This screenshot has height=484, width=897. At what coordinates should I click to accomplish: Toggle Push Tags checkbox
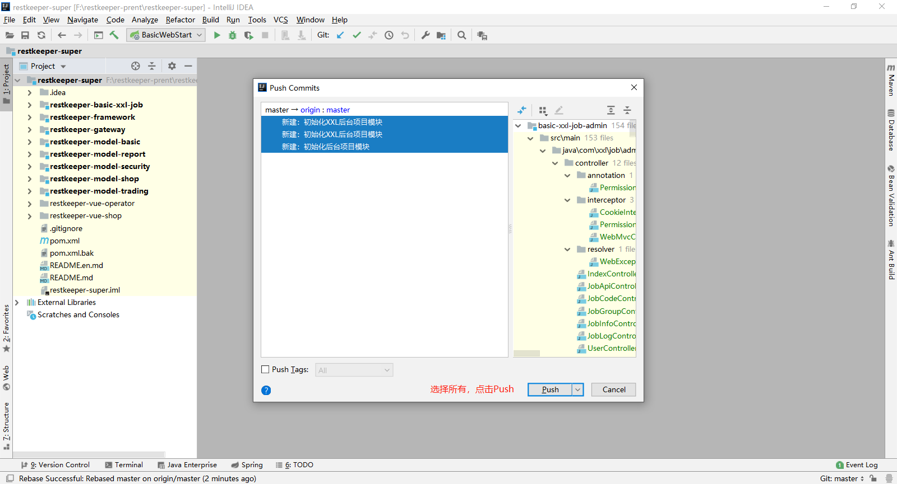(266, 369)
